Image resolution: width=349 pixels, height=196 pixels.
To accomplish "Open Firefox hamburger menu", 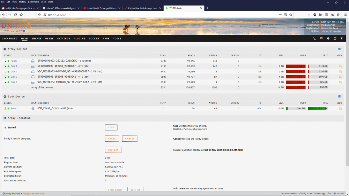I will coord(346,15).
